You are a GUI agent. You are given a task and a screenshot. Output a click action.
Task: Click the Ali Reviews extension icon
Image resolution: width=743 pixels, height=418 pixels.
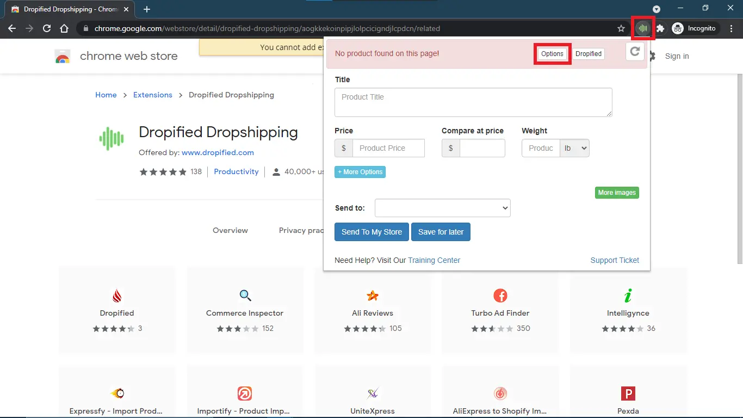[x=373, y=296]
